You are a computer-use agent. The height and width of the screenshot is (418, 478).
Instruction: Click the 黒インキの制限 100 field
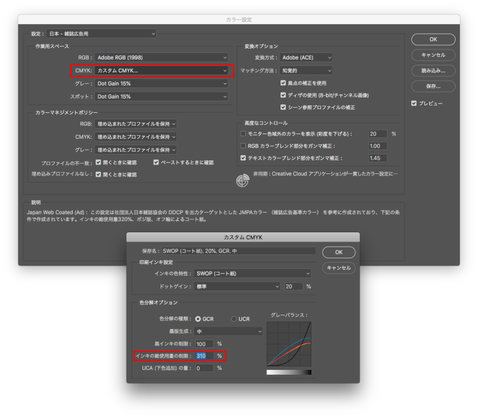pos(204,344)
